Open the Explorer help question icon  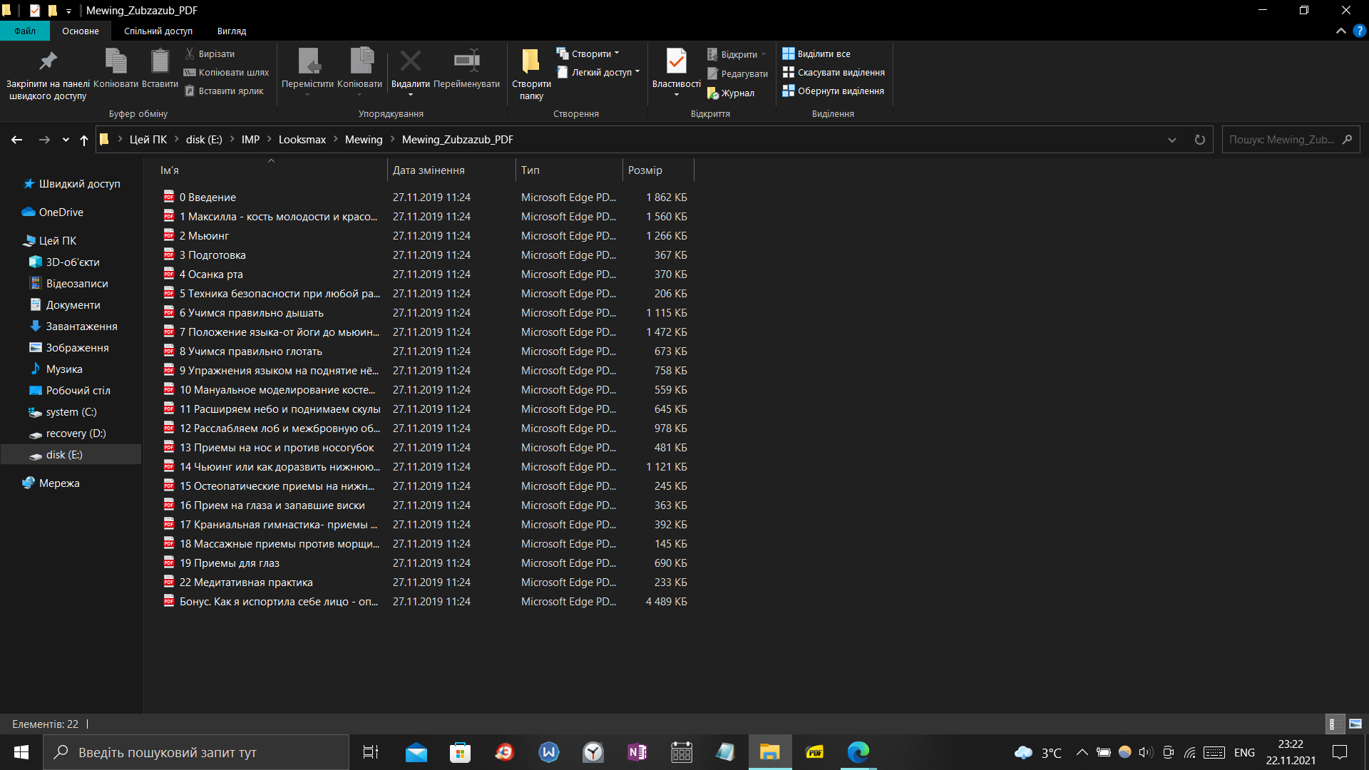(1360, 31)
